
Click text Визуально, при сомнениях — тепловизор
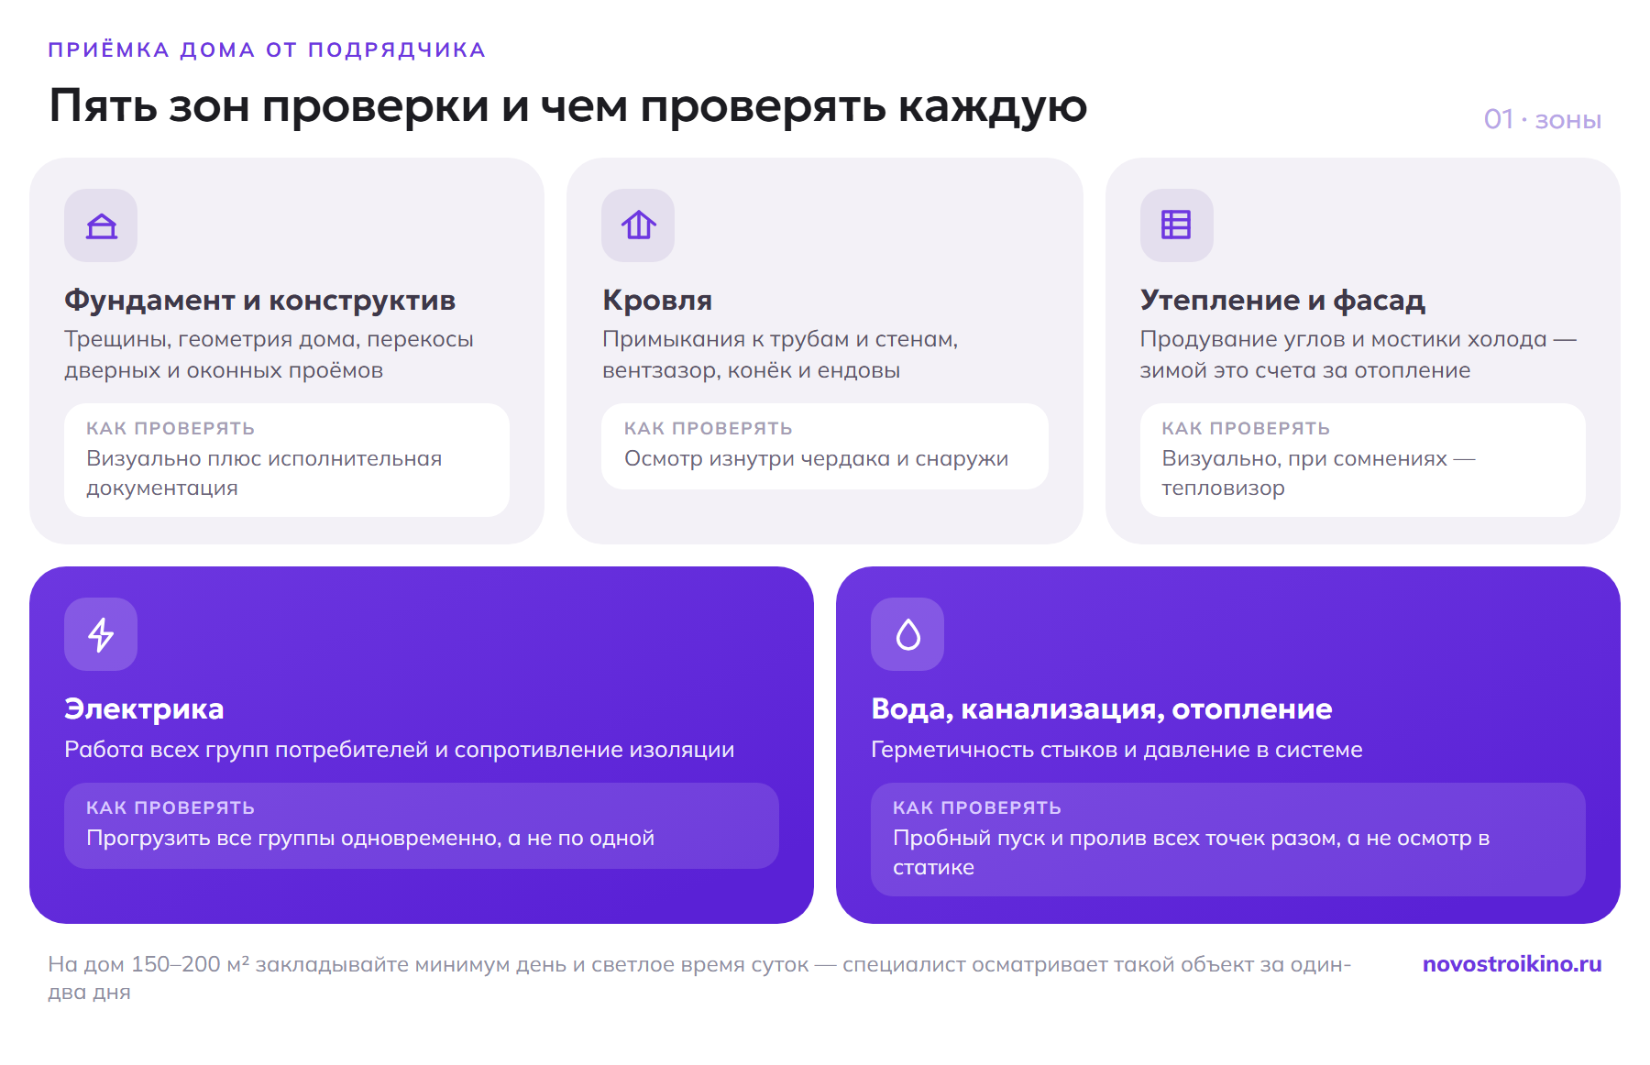(1318, 473)
